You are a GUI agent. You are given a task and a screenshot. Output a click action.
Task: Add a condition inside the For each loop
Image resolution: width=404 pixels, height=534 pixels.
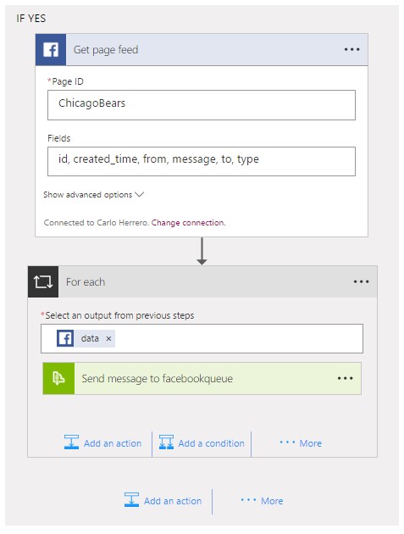tap(202, 442)
